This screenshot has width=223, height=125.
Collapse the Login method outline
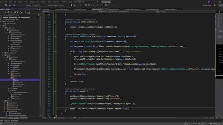[55, 36]
